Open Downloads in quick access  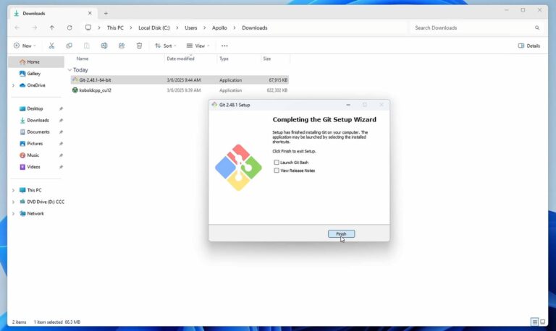pos(36,120)
